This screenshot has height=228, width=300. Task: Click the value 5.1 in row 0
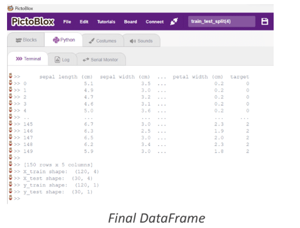pyautogui.click(x=88, y=83)
